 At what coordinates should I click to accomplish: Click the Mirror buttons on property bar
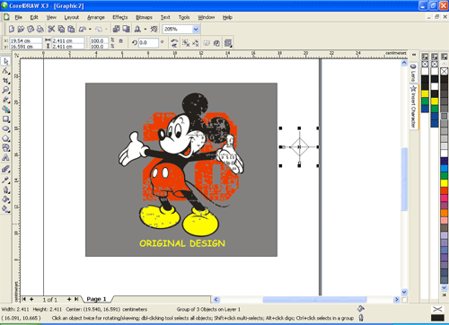pyautogui.click(x=174, y=43)
